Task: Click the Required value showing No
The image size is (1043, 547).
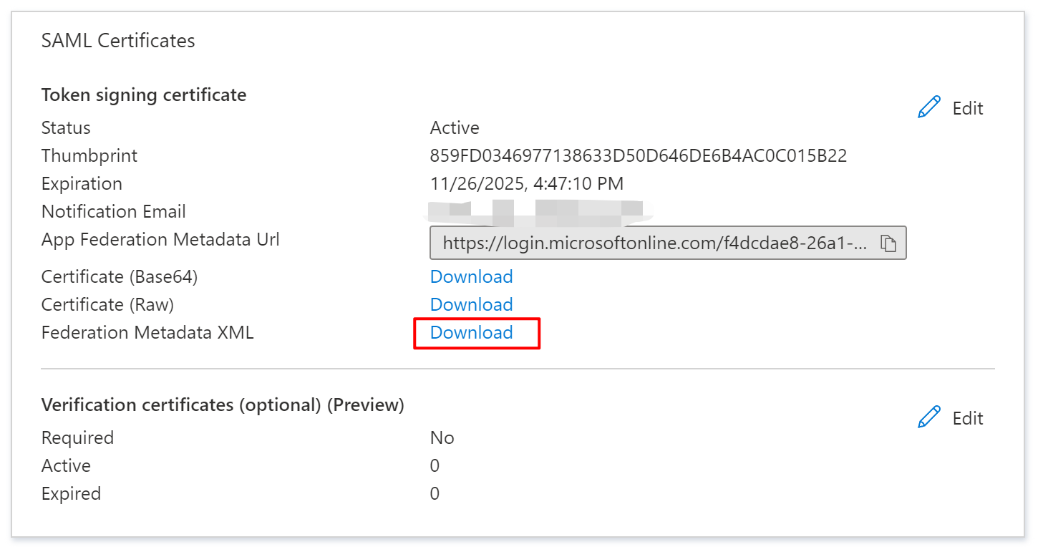Action: click(442, 438)
